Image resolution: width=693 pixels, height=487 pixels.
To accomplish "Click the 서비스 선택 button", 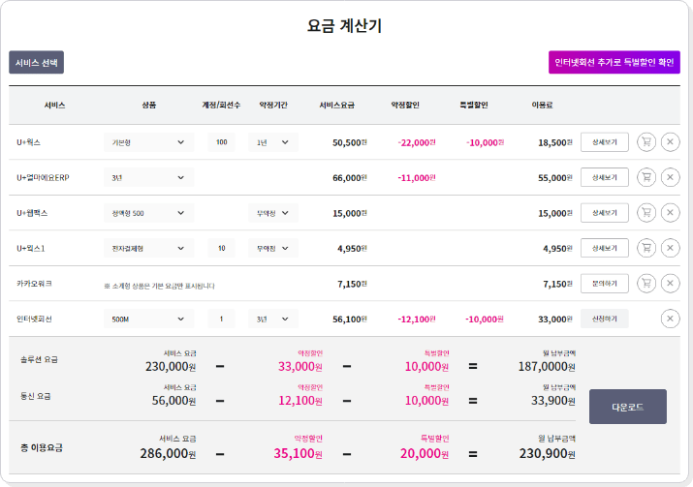I will click(x=36, y=62).
